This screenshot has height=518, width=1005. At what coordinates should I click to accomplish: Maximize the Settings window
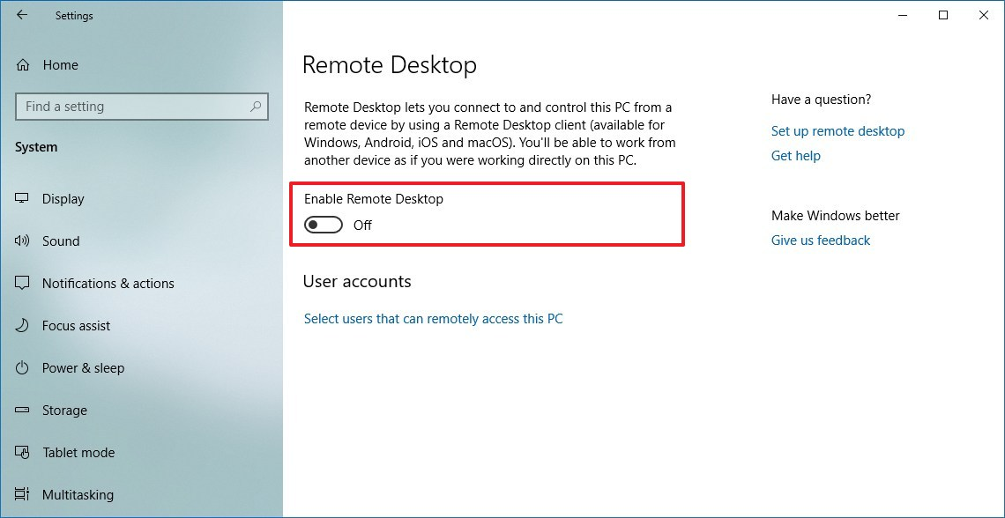pos(942,15)
